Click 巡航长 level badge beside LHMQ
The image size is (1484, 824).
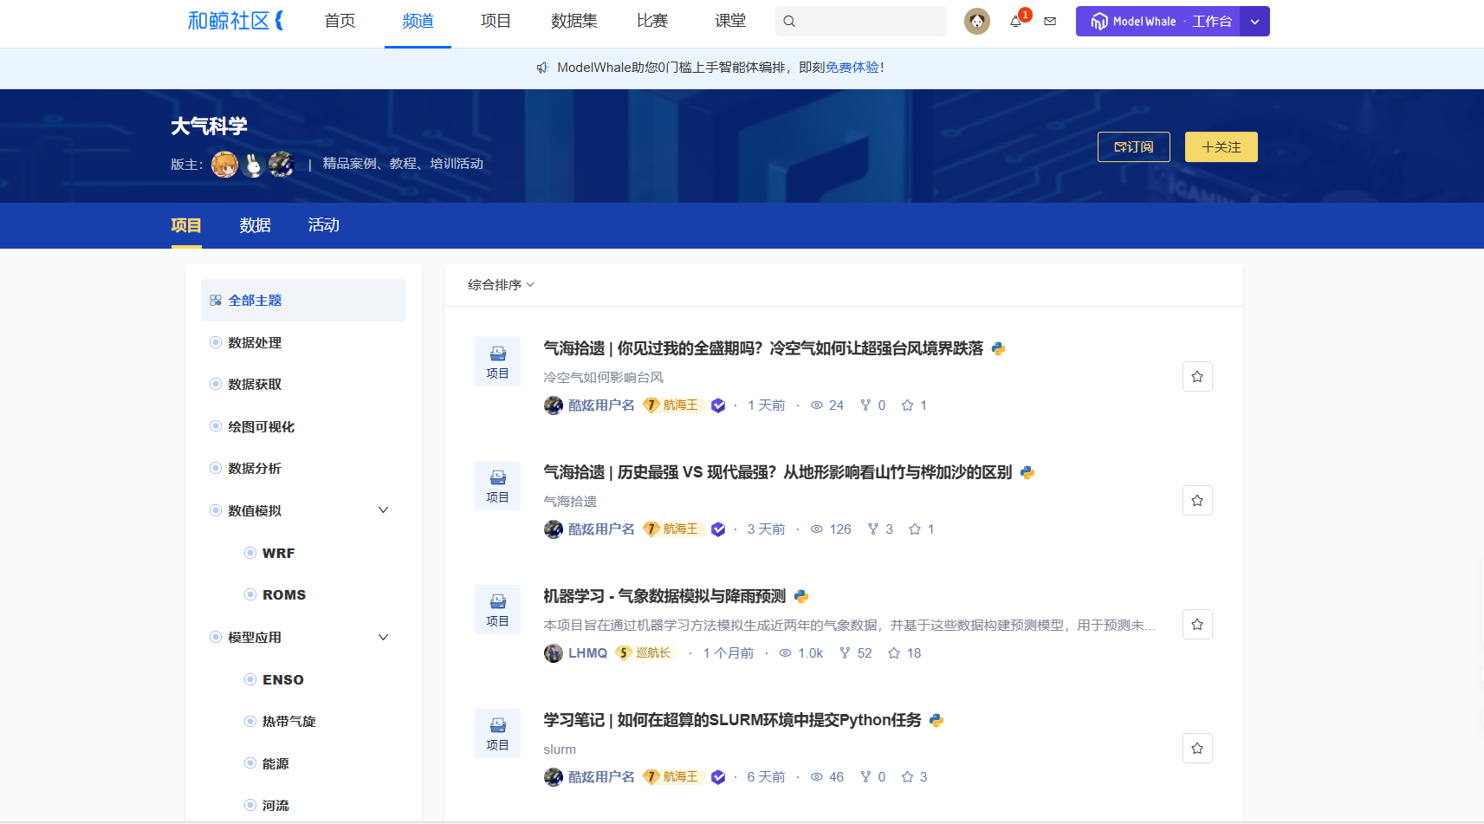(x=645, y=653)
